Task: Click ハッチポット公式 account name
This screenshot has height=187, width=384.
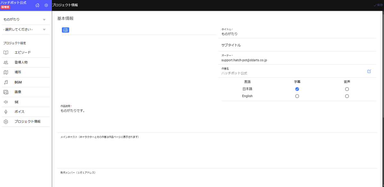Action: coord(13,3)
